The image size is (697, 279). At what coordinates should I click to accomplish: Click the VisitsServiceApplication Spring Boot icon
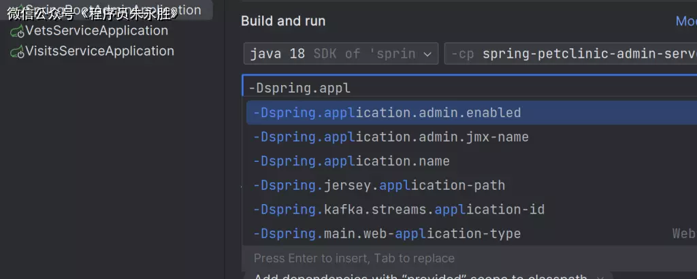tap(16, 52)
